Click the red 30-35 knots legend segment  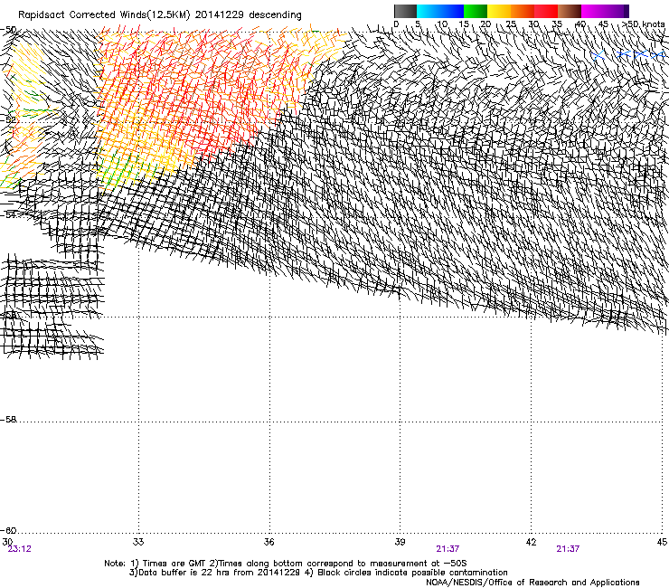(x=546, y=11)
